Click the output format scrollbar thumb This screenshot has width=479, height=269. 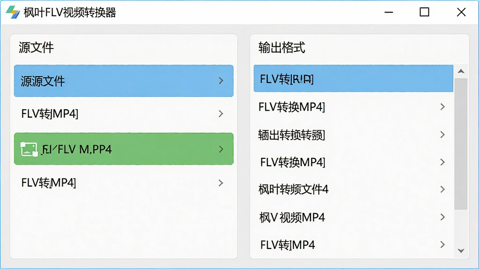click(x=461, y=144)
